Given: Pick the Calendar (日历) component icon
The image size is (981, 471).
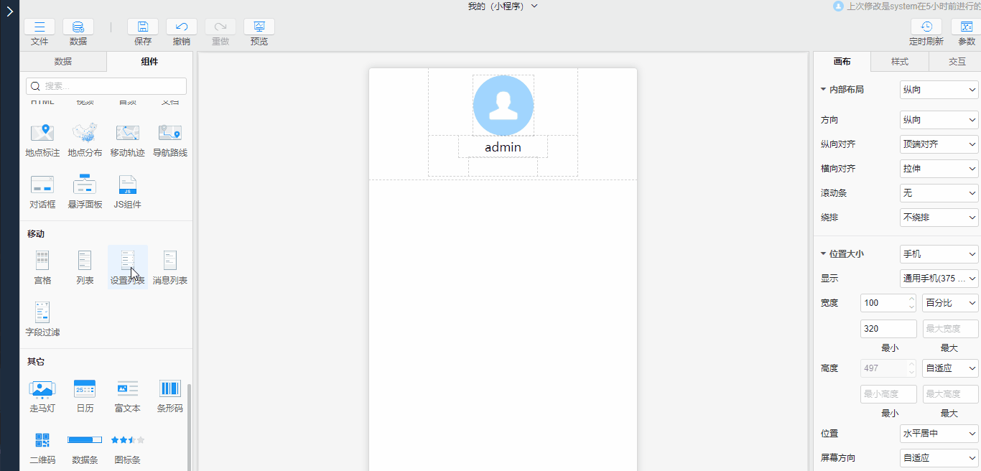Looking at the screenshot, I should click(x=85, y=389).
